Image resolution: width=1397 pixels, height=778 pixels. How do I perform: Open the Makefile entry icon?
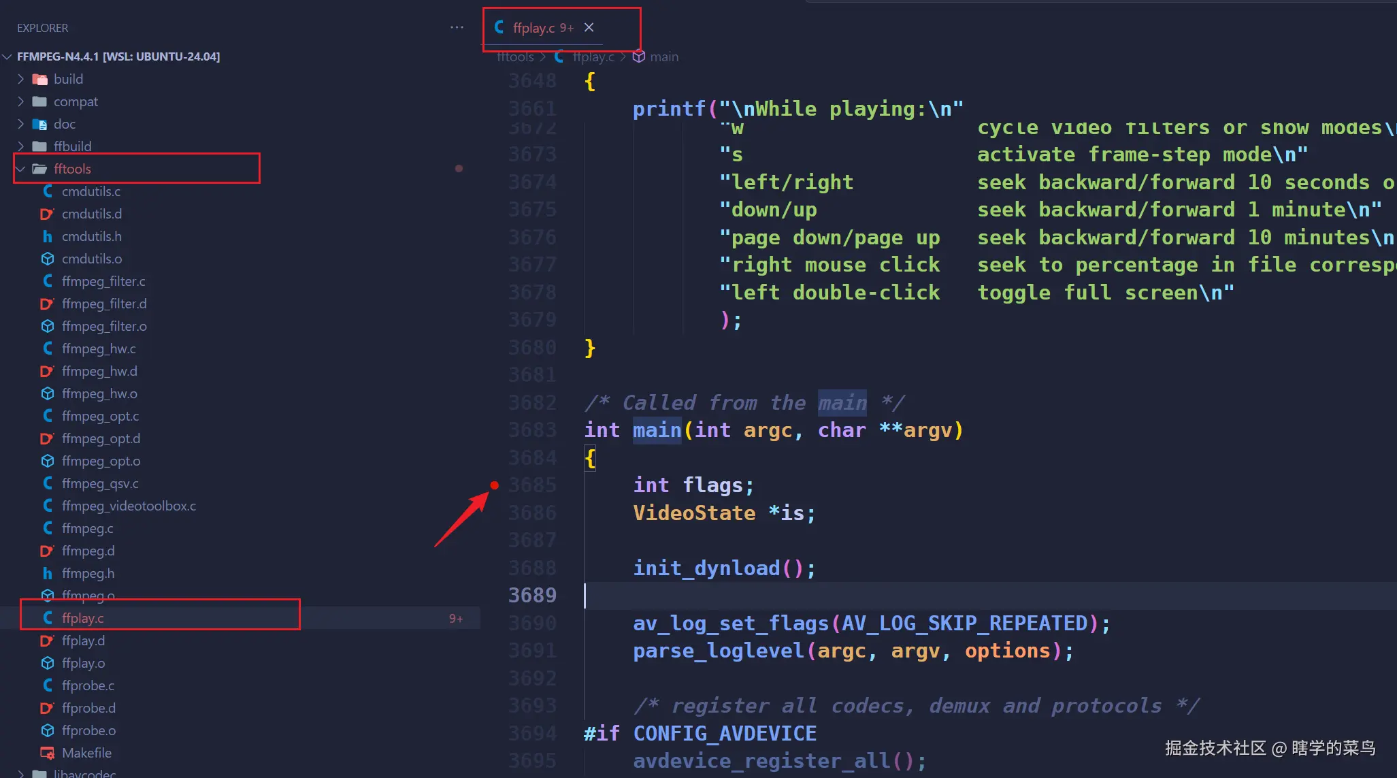point(47,753)
